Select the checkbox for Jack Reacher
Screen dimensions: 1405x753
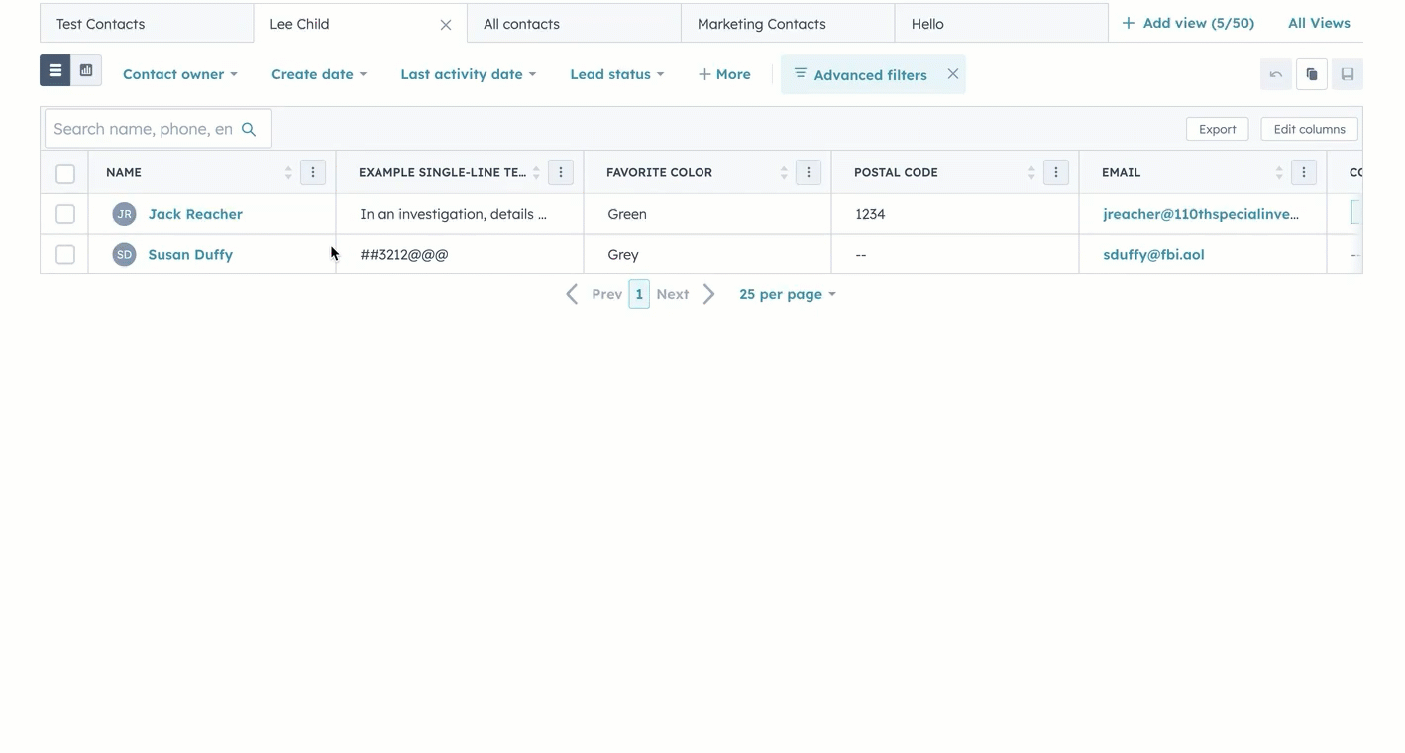pos(64,213)
